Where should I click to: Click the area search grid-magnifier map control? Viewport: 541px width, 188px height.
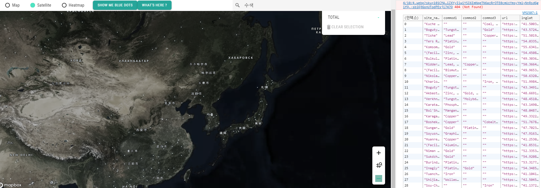(379, 165)
